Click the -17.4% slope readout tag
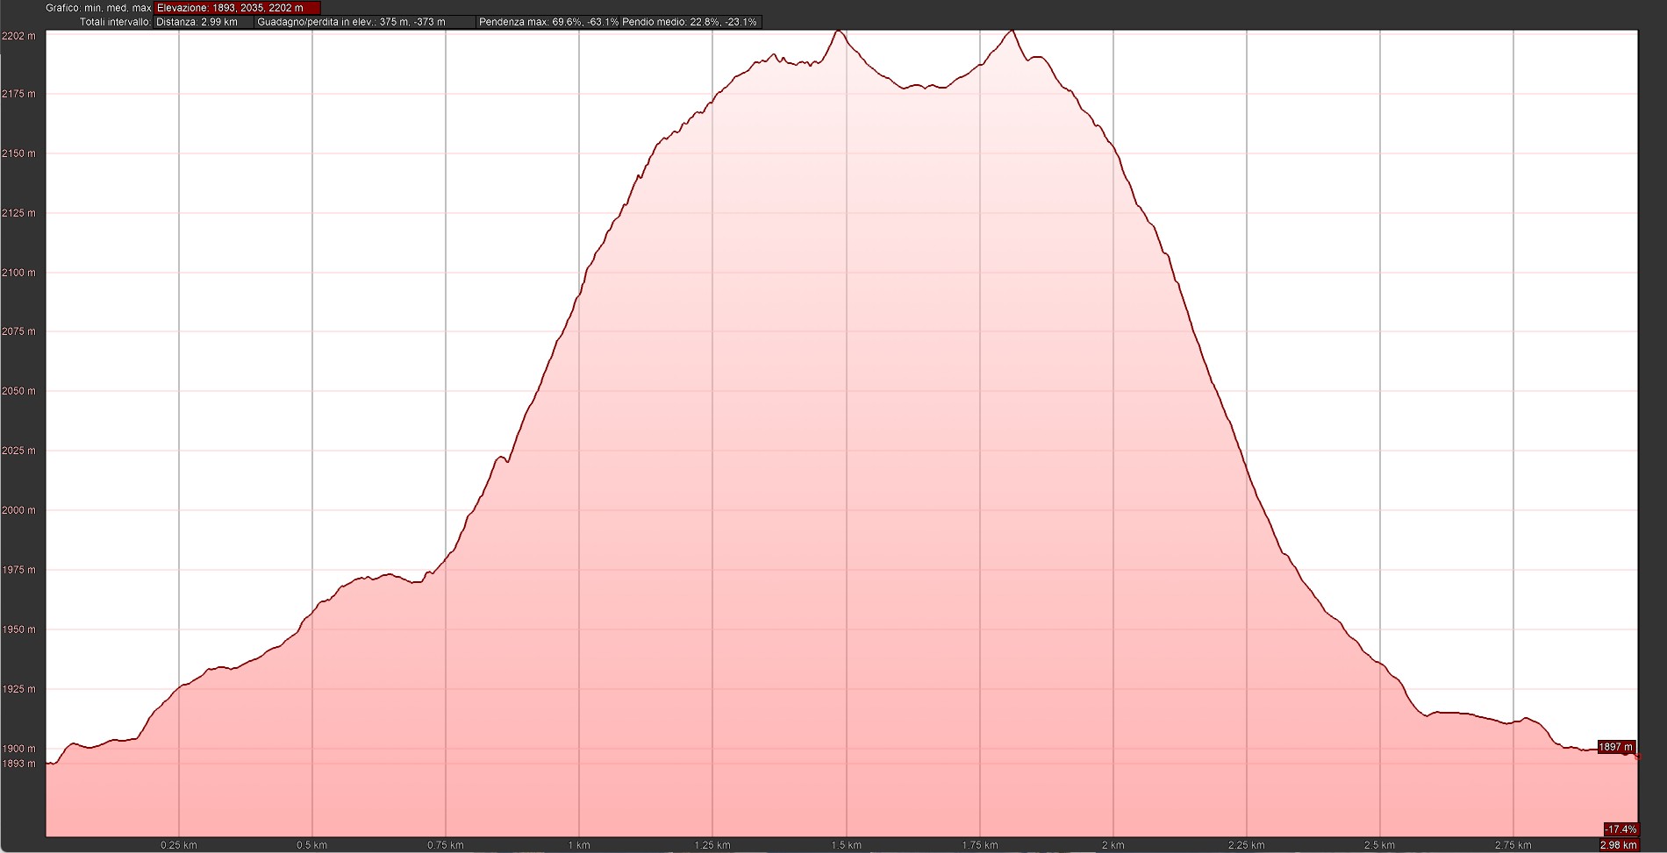The height and width of the screenshot is (853, 1667). click(x=1620, y=829)
